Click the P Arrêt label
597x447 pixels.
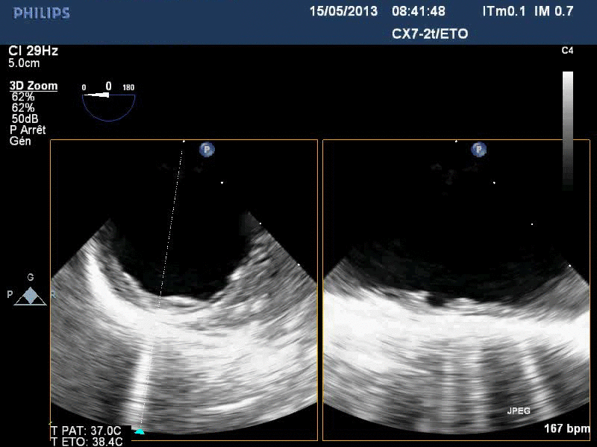click(x=28, y=130)
